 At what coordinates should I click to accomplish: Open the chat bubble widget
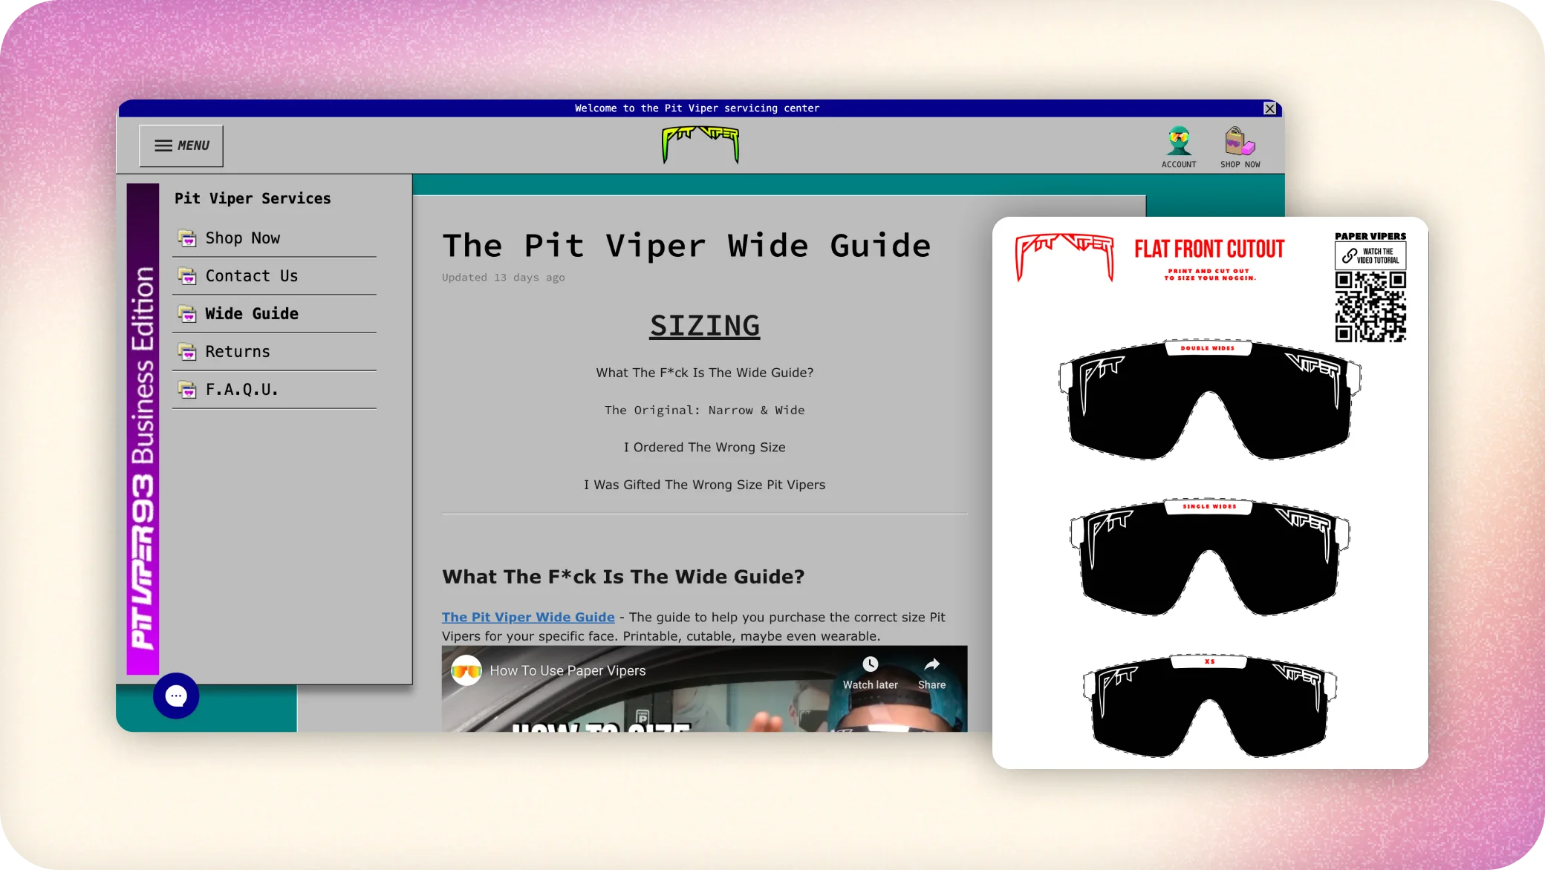pyautogui.click(x=176, y=696)
